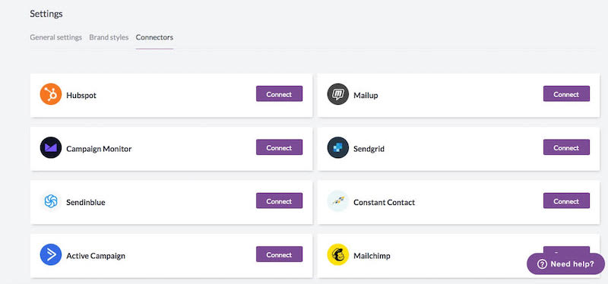Click the Hubspot connector name
Image resolution: width=608 pixels, height=284 pixels.
(81, 96)
